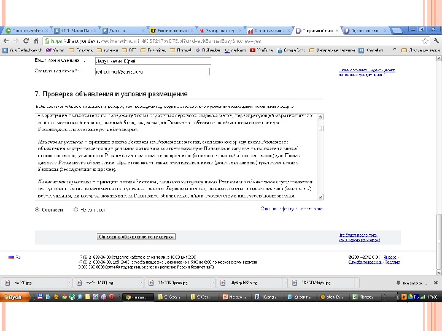Open the Yahoo bookmark

tap(55, 50)
